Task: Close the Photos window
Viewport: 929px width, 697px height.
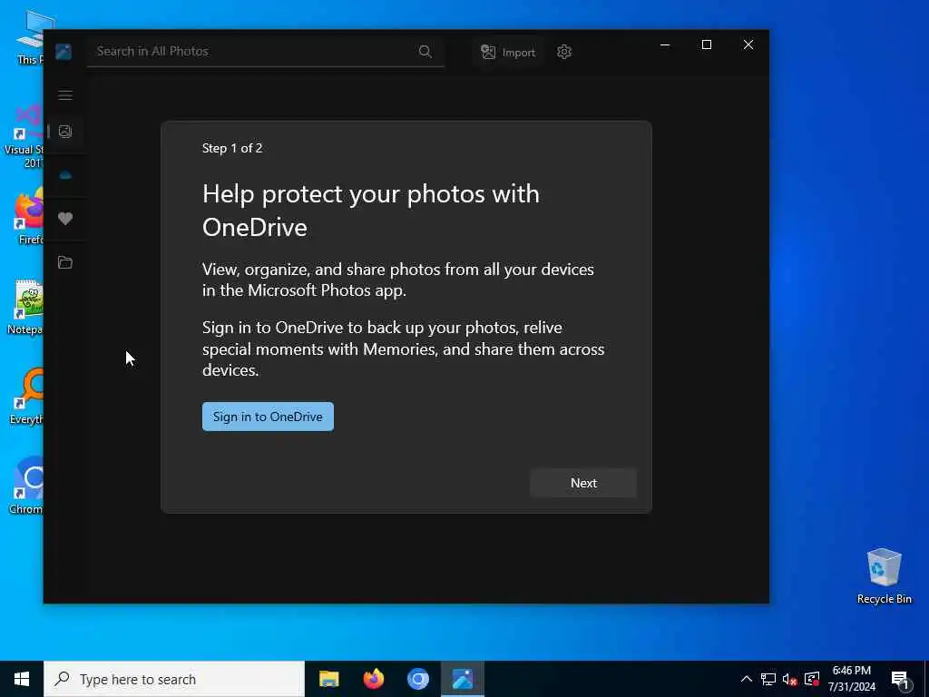Action: [x=748, y=45]
